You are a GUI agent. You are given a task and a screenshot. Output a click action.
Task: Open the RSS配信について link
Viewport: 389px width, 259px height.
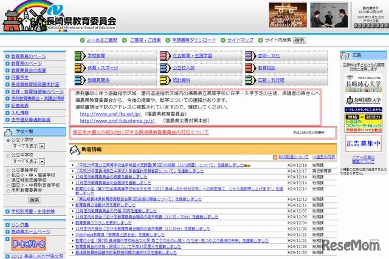294,157
